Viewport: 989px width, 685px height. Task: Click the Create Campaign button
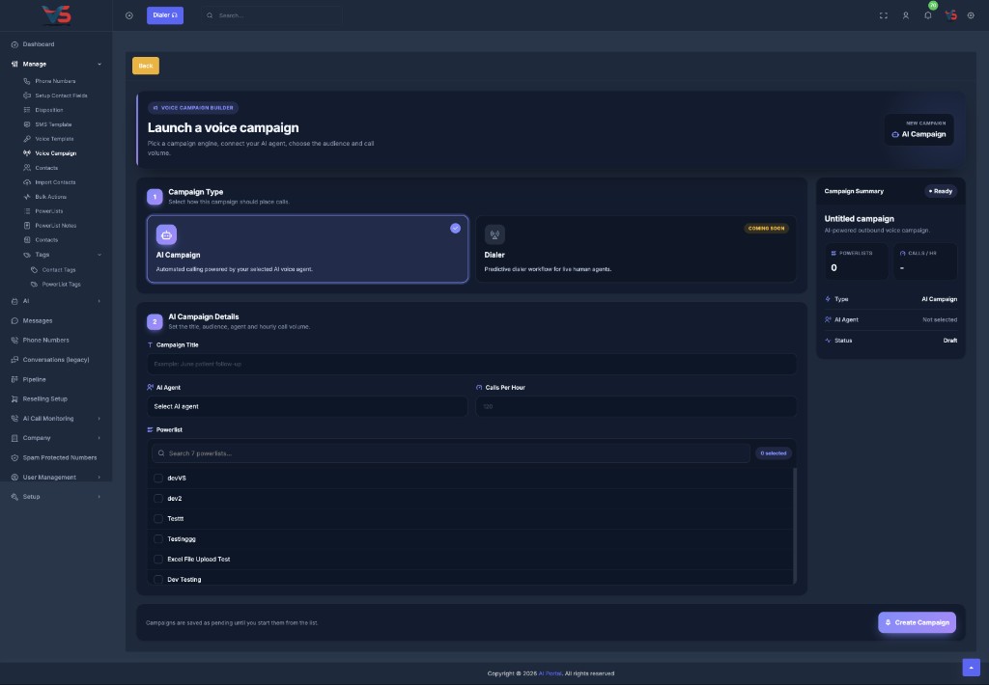coord(918,622)
